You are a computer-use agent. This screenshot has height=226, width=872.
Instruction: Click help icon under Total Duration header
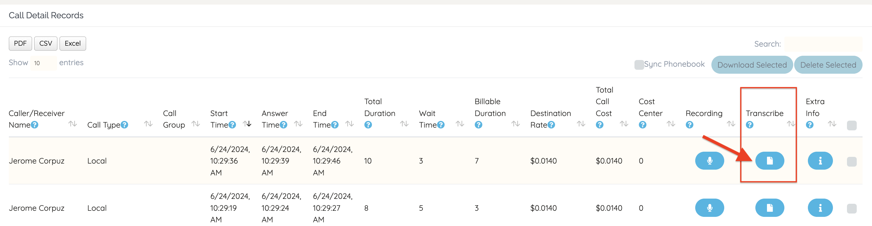click(368, 125)
